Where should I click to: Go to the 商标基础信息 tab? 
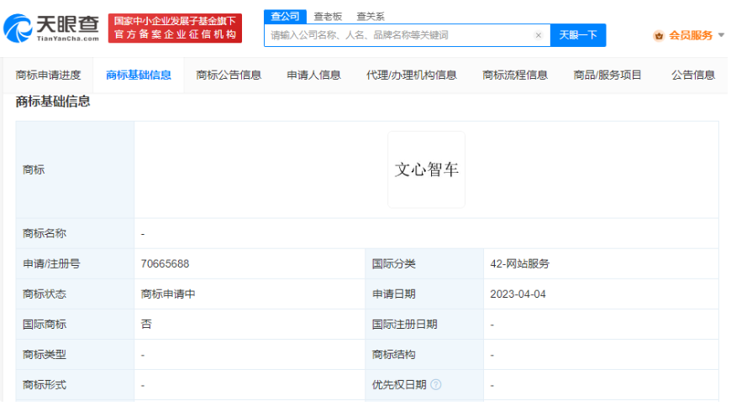pyautogui.click(x=139, y=75)
